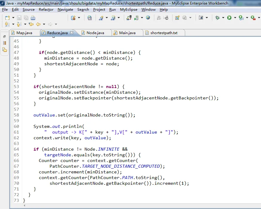261x209 pixels.
Task: Open the Navigate menu
Action: point(65,10)
